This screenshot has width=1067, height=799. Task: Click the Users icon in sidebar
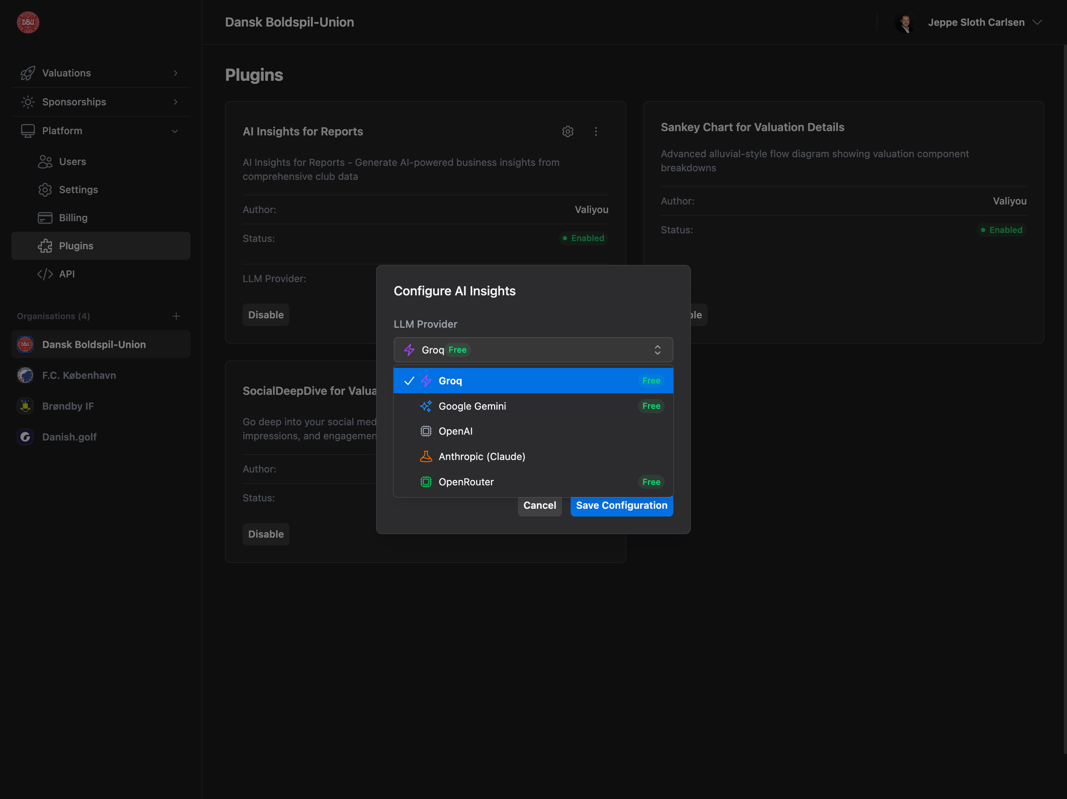(x=45, y=162)
